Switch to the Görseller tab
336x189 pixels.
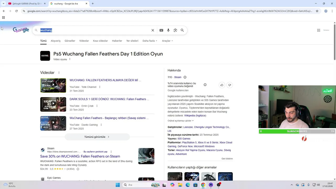coord(70,41)
